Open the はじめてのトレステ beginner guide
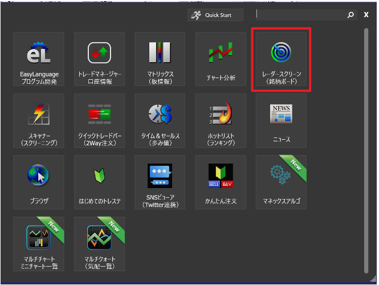 pyautogui.click(x=99, y=182)
